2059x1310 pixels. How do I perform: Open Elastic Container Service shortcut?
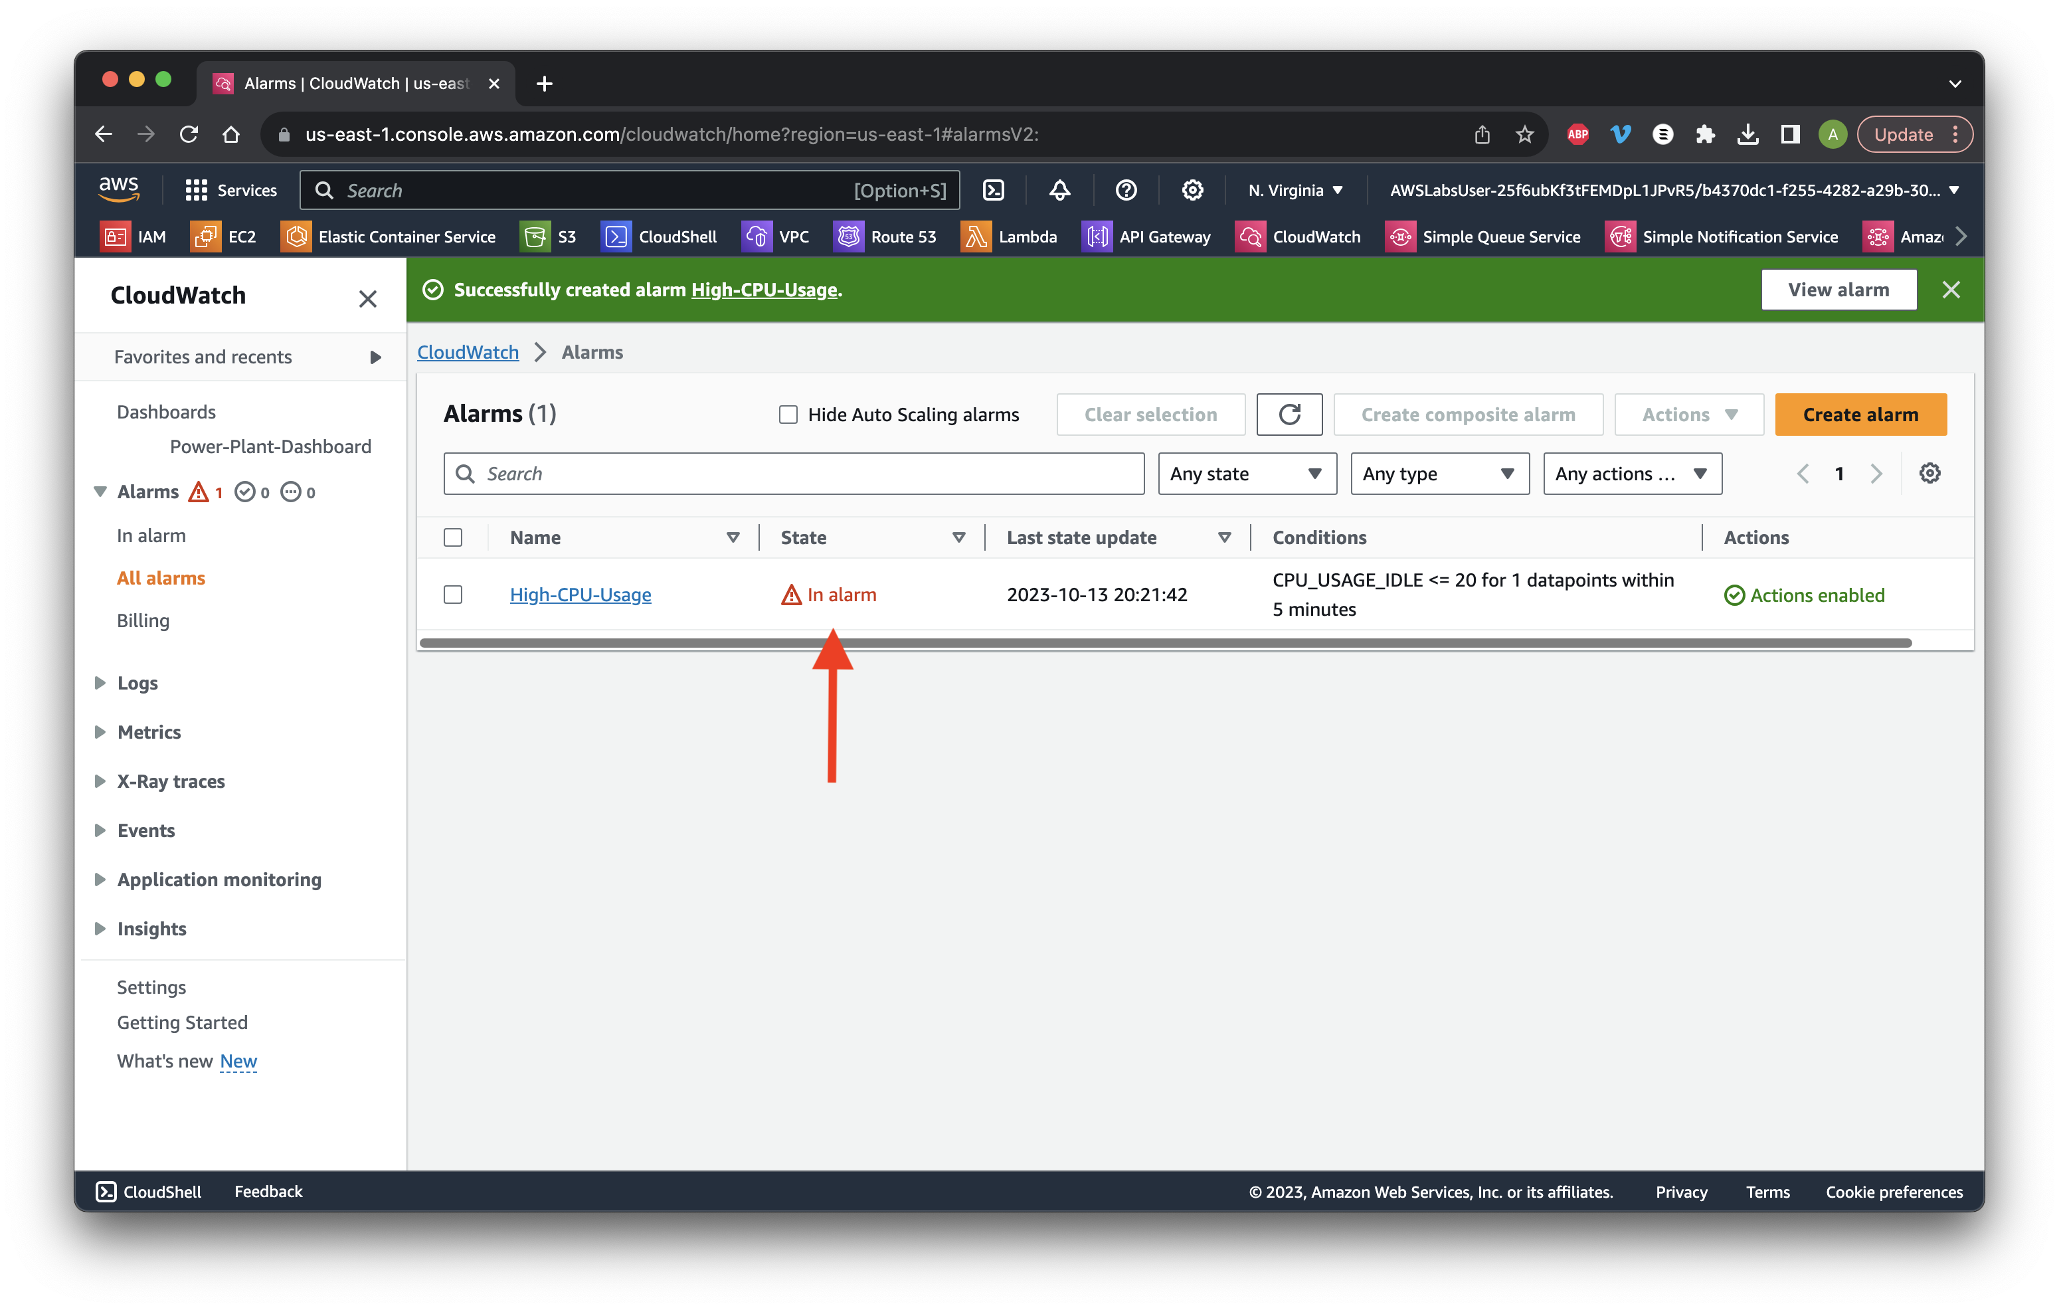[389, 237]
